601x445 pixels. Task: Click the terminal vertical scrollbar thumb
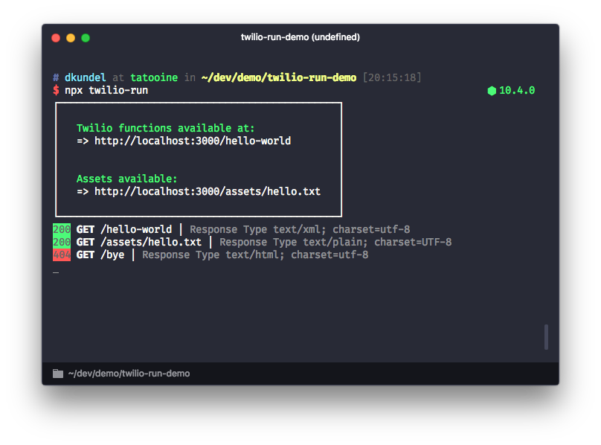[x=546, y=337]
